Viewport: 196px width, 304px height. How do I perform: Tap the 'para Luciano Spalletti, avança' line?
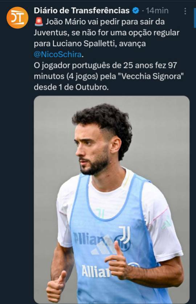(90, 44)
